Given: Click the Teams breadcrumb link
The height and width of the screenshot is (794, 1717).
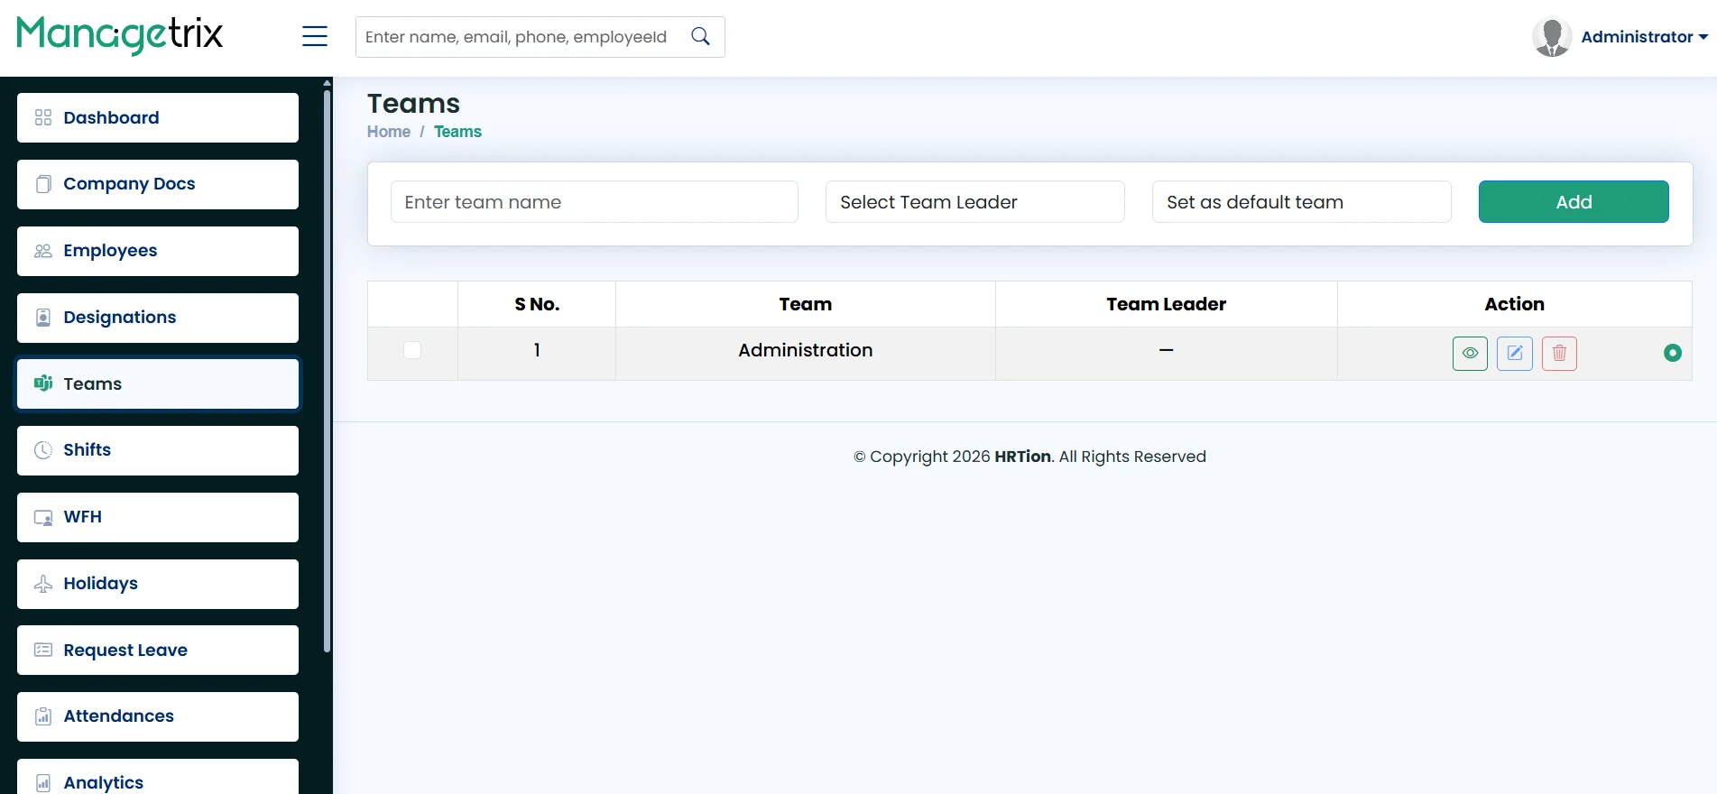Looking at the screenshot, I should 457,132.
